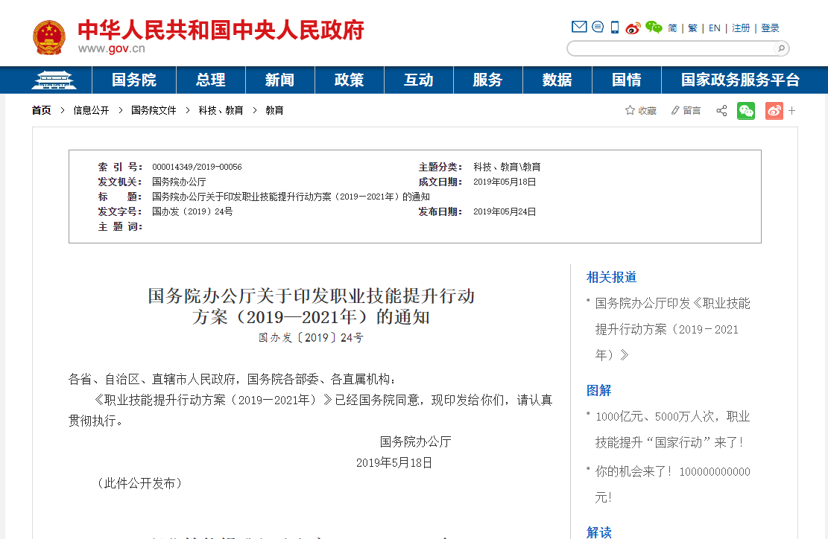
Task: Click the search magnifier icon
Action: tap(780, 48)
